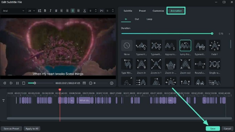Open the Animation tab

176,11
